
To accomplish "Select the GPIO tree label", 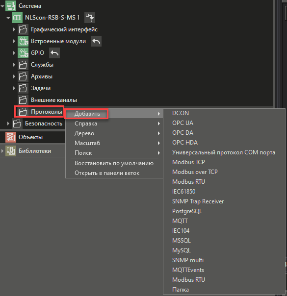I will click(37, 53).
